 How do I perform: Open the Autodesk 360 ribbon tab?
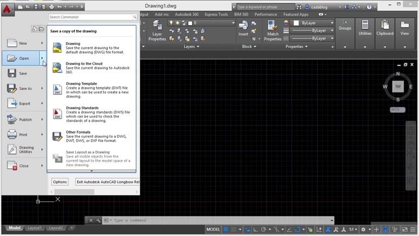(186, 15)
